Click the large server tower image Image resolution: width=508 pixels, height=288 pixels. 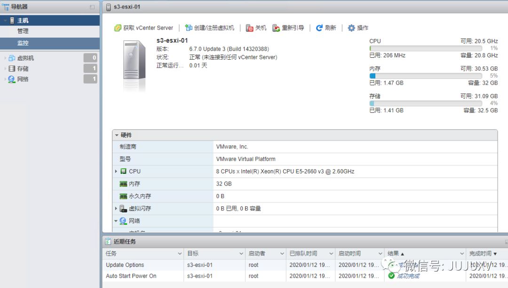pyautogui.click(x=135, y=60)
